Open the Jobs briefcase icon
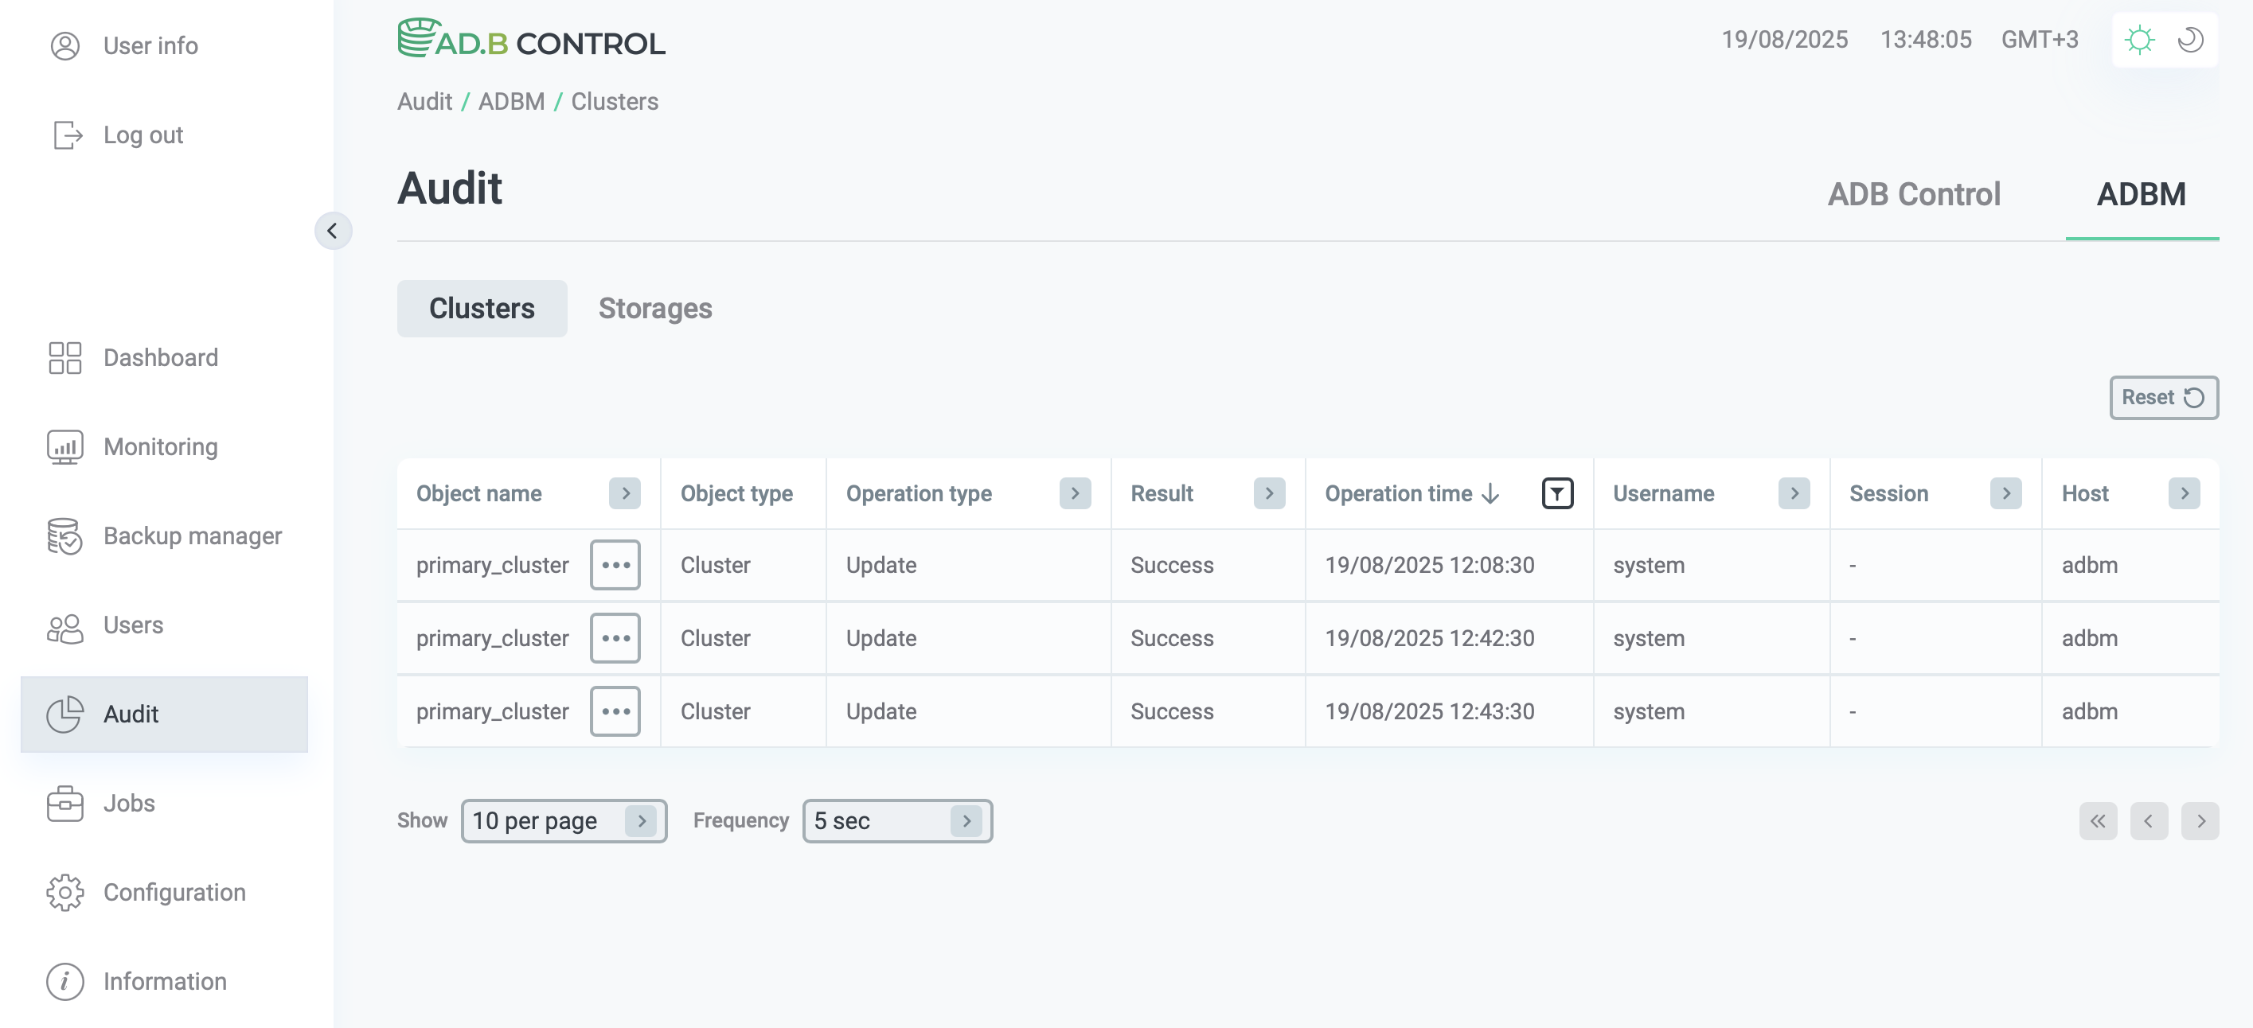This screenshot has width=2253, height=1028. pyautogui.click(x=64, y=803)
